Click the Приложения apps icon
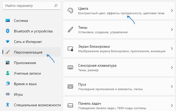The width and height of the screenshot is (176, 111). pos(8,62)
